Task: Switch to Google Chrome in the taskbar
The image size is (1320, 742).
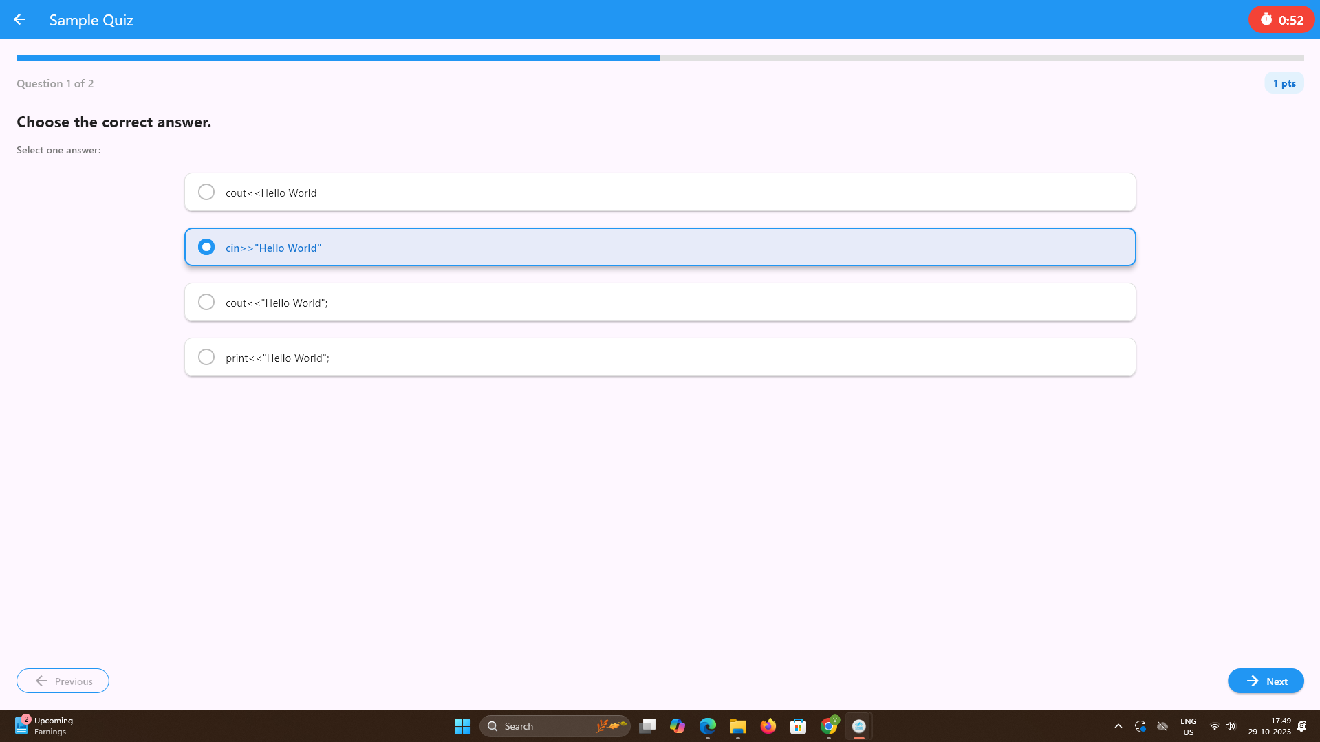Action: tap(829, 726)
